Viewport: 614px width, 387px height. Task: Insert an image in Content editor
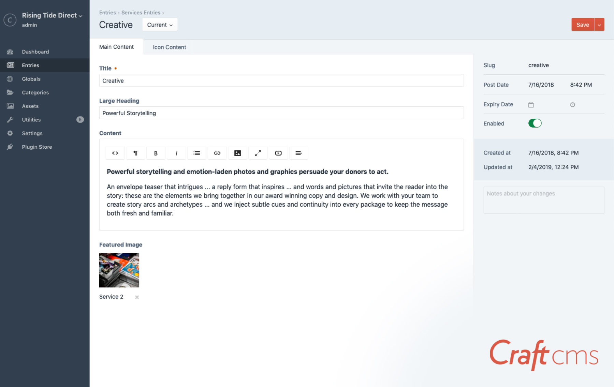tap(237, 153)
